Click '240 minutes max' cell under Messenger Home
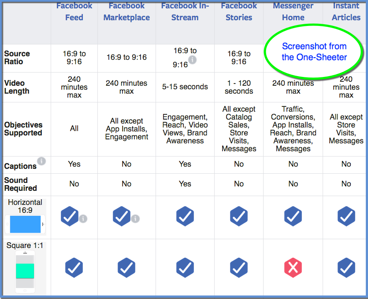Image resolution: width=368 pixels, height=299 pixels. coord(293,87)
